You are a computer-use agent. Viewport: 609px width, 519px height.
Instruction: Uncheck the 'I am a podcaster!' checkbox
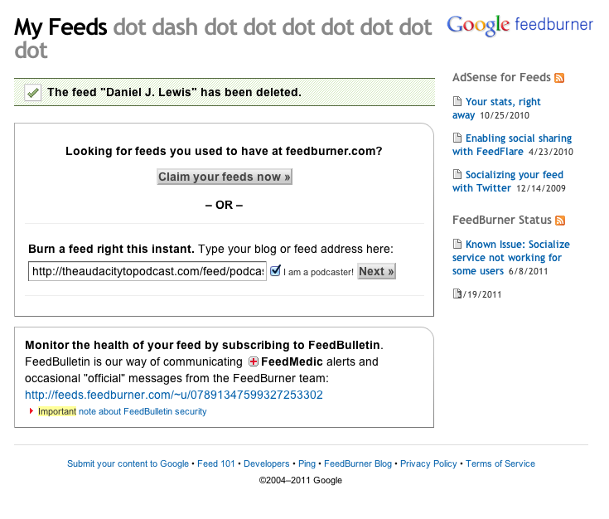(276, 271)
